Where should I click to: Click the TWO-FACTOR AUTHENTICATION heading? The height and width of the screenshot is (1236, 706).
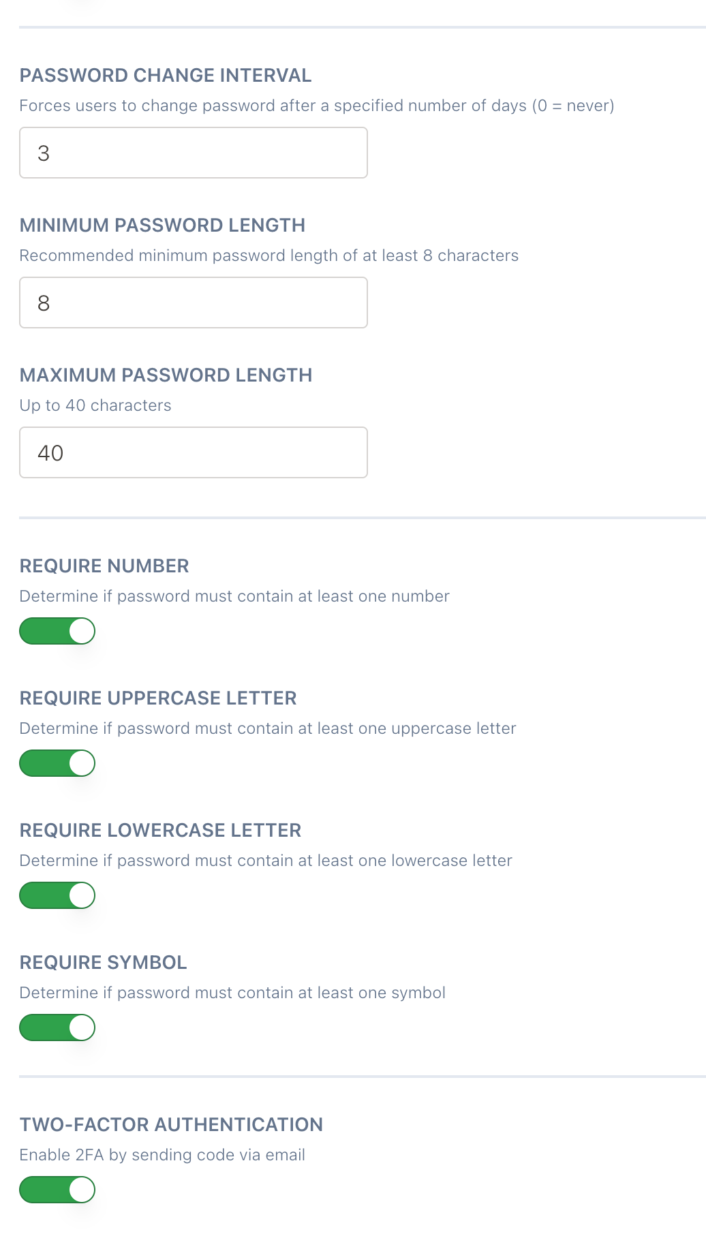pos(171,1124)
